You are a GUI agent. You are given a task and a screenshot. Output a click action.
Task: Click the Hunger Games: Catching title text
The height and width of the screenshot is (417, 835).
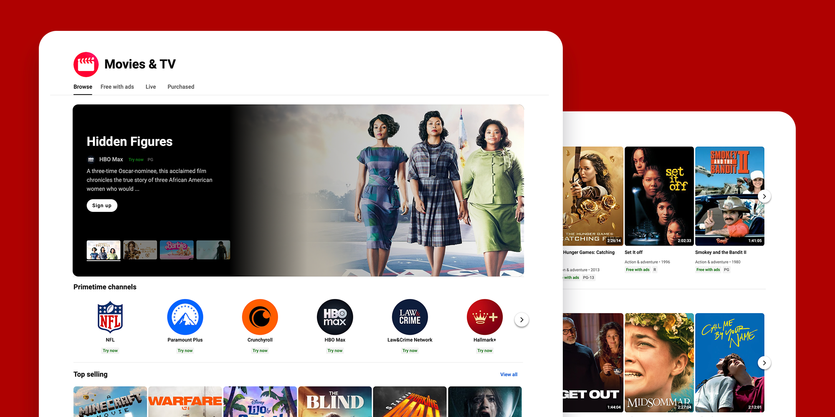pyautogui.click(x=589, y=252)
